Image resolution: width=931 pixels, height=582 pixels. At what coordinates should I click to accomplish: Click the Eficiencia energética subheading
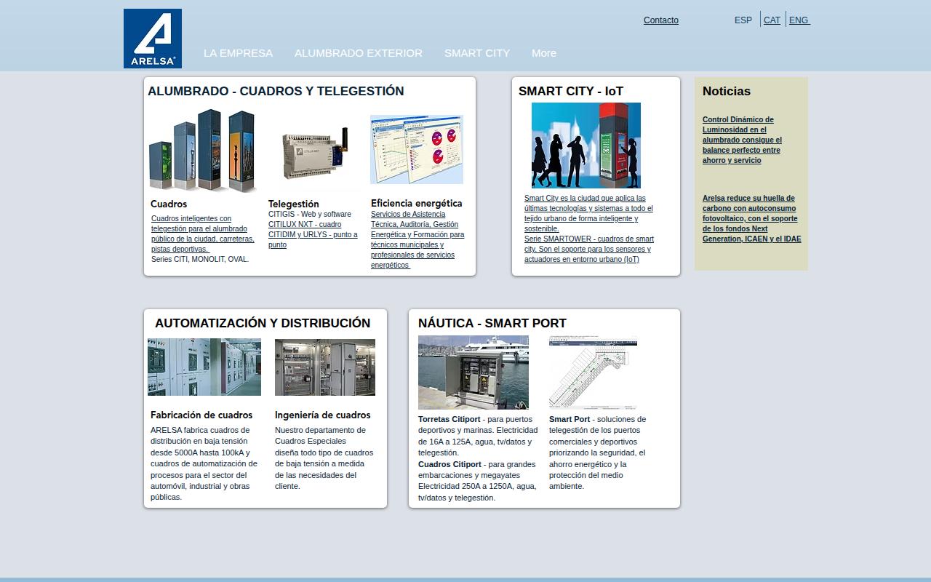(x=417, y=203)
